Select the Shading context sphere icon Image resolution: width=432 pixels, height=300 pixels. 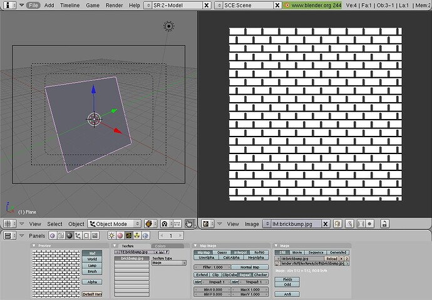pos(69,235)
